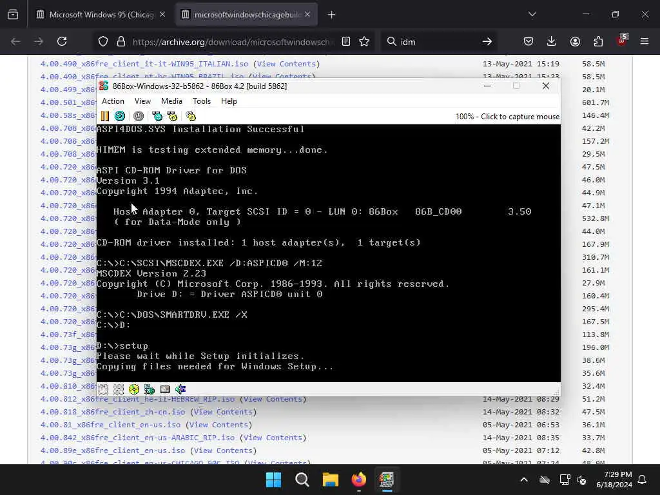
Task: Click the gray ACPI shutdown power icon
Action: [139, 116]
